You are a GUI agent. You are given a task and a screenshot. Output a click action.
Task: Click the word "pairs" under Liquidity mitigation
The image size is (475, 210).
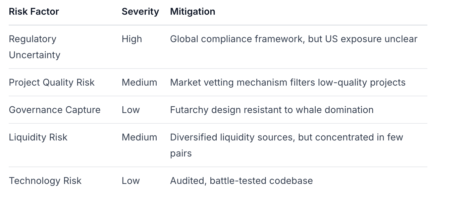point(181,153)
